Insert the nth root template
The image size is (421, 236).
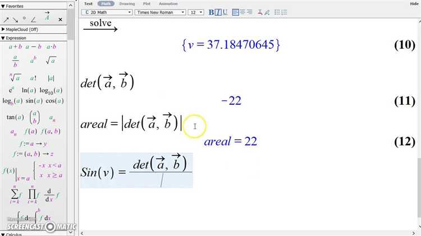click(x=15, y=77)
